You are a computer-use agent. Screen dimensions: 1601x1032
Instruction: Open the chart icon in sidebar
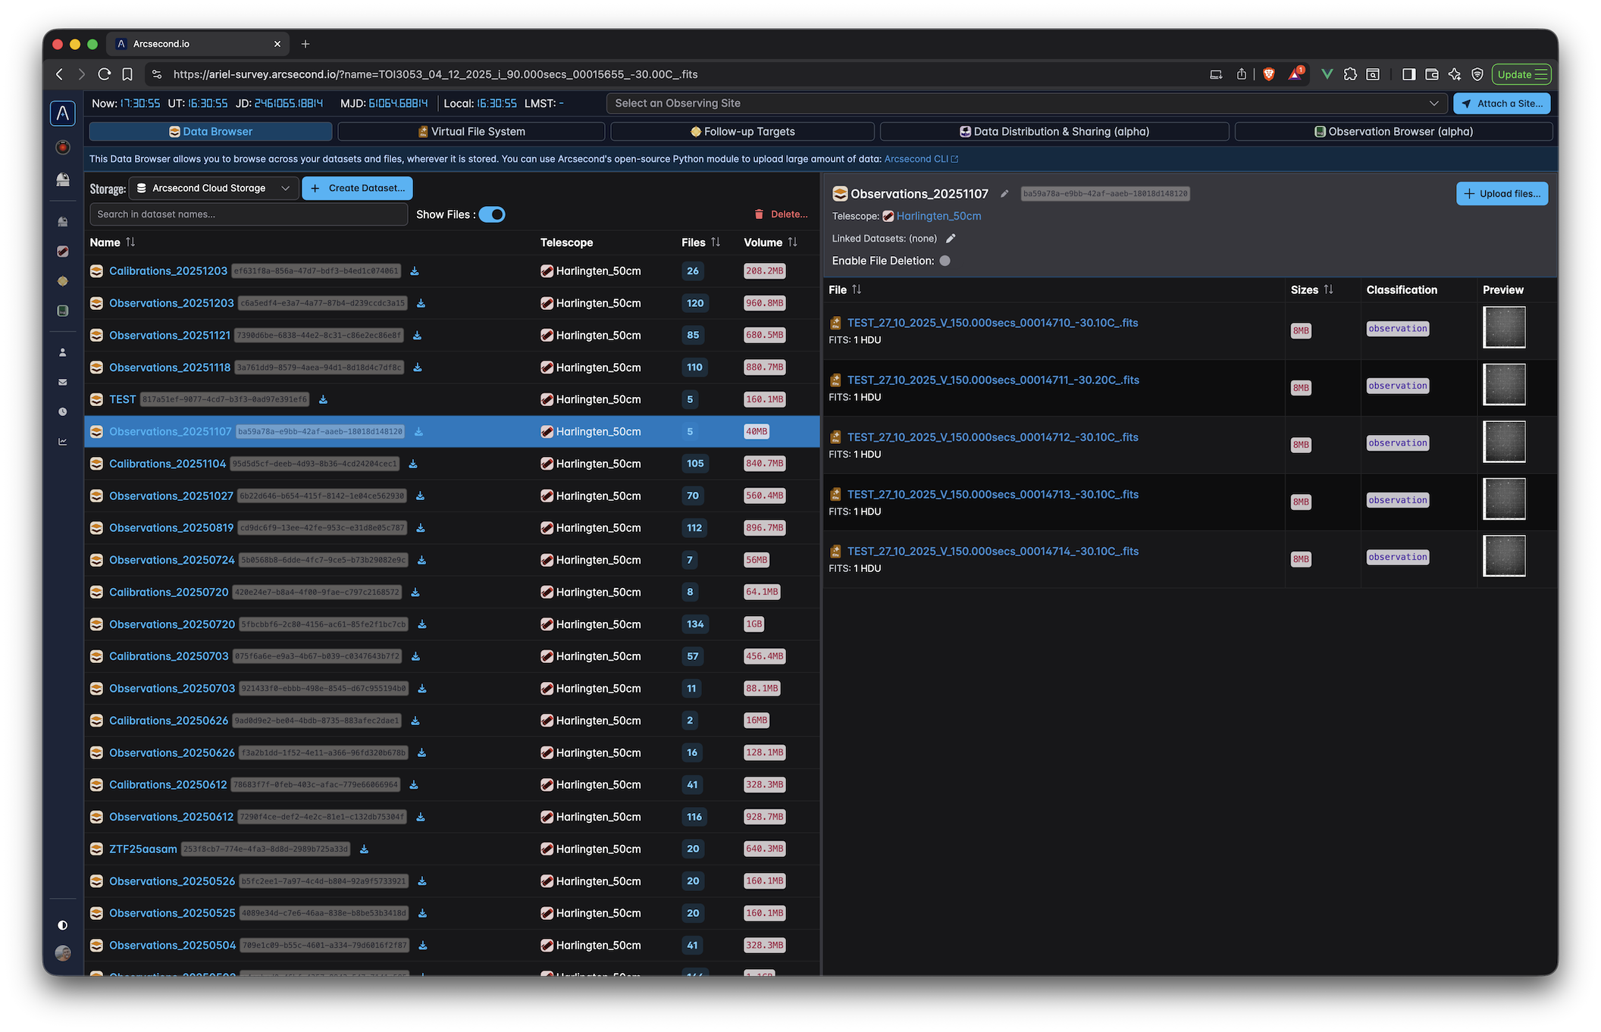point(63,442)
